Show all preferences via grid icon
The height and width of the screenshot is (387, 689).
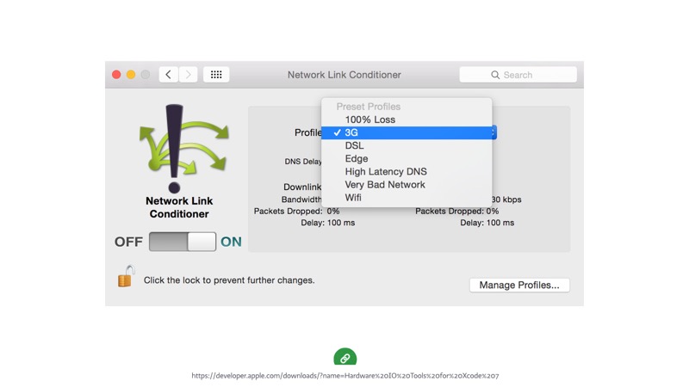[x=216, y=75]
